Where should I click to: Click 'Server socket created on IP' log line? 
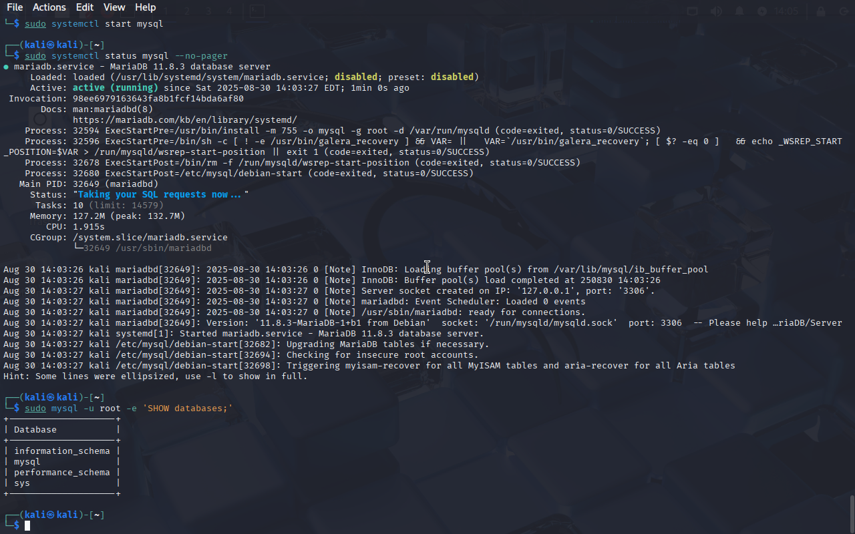click(329, 291)
